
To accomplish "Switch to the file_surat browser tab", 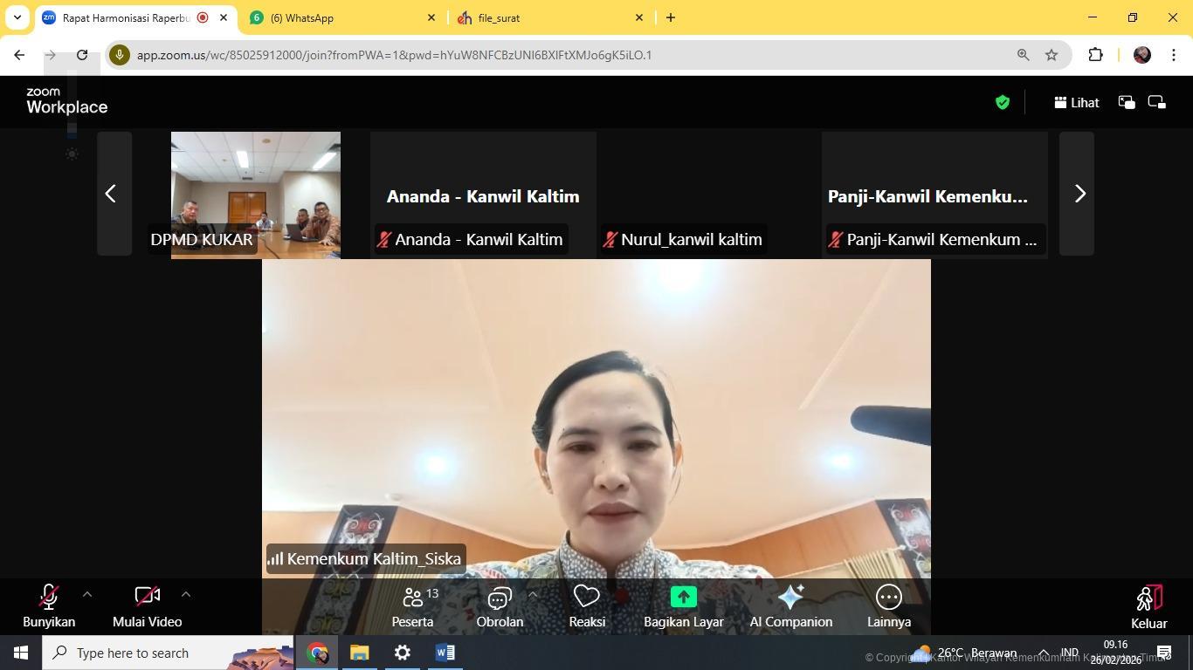I will click(x=550, y=17).
